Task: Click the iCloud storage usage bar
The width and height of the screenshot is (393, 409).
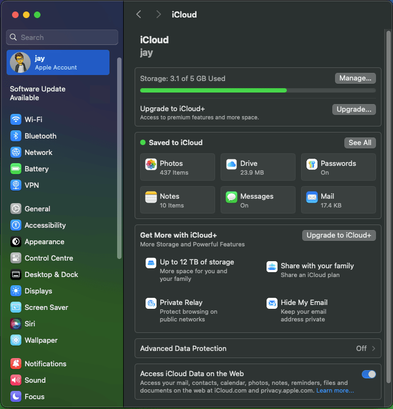Action: 258,90
